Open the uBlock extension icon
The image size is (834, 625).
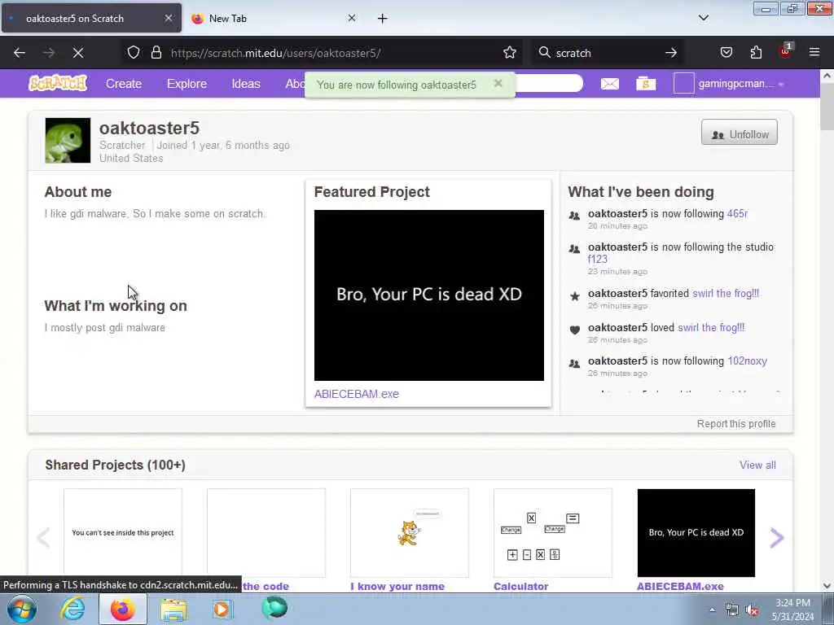point(785,51)
